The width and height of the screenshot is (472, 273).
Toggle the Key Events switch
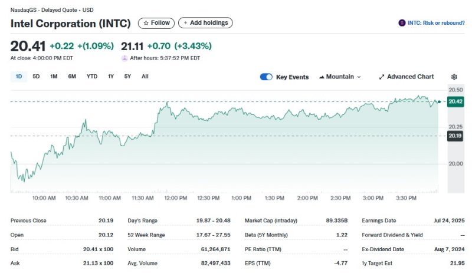(266, 77)
